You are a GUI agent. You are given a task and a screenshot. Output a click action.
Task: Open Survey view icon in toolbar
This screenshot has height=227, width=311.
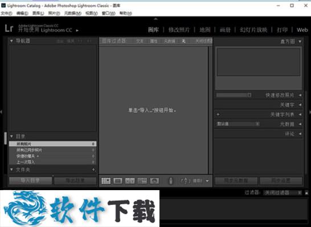[x=142, y=181]
